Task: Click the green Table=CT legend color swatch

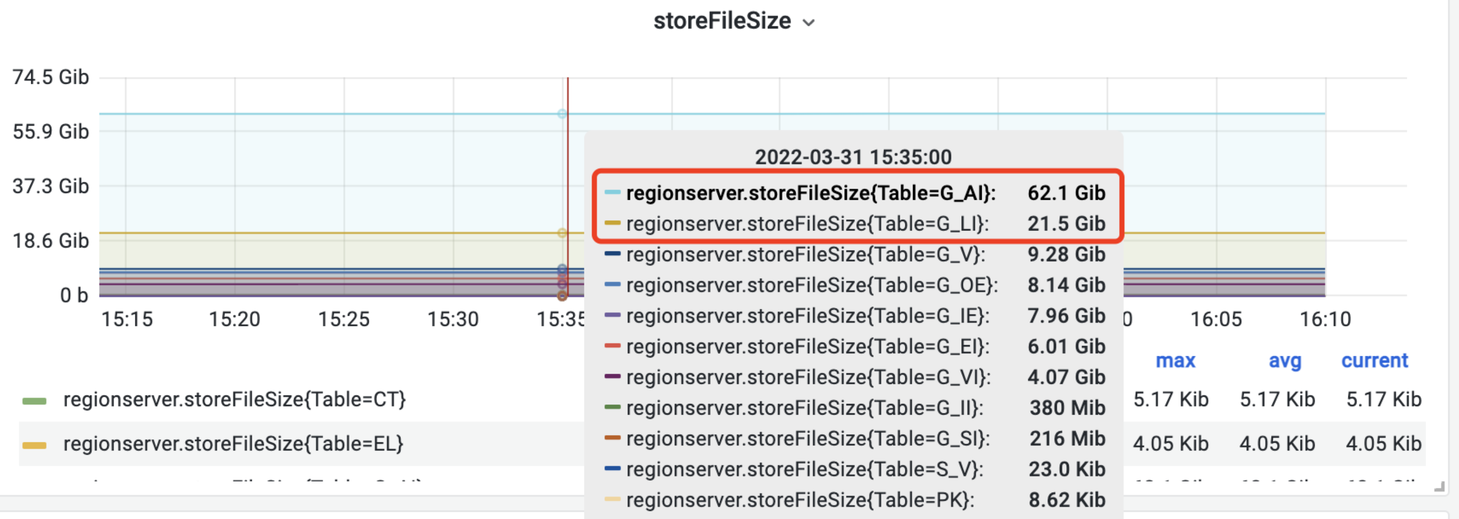Action: [34, 401]
